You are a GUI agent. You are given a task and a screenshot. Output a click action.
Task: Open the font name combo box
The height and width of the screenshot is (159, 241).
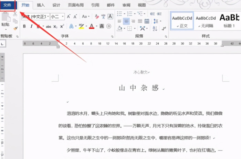point(35,16)
